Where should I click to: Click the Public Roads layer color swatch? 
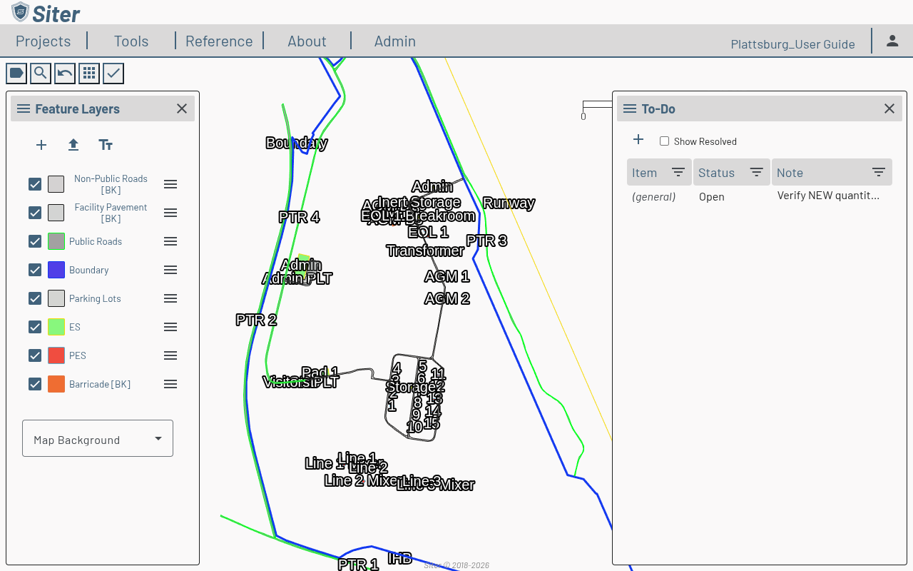point(56,241)
